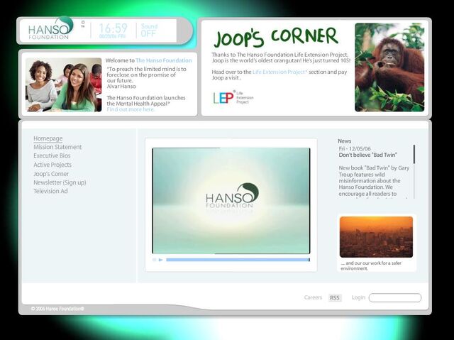Viewport: 454px width, 340px height.
Task: Select the Television Ad menu item
Action: point(50,191)
